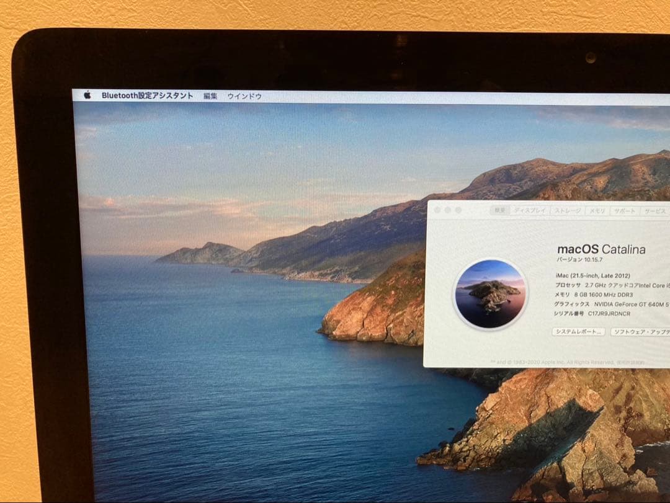Minimize the About window with yellow button
The width and height of the screenshot is (670, 503).
[447, 210]
